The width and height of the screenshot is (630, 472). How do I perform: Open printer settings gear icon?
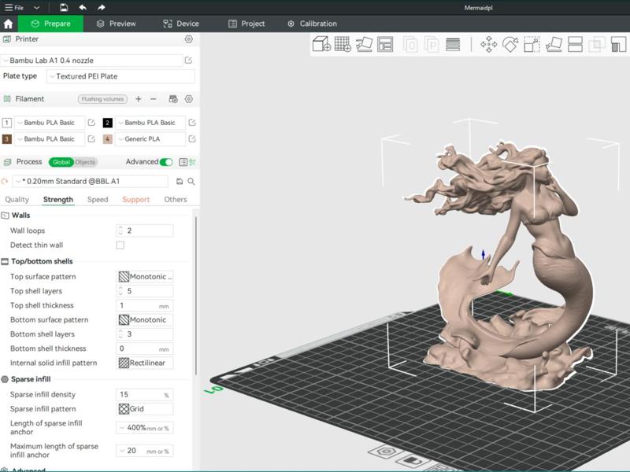(188, 39)
